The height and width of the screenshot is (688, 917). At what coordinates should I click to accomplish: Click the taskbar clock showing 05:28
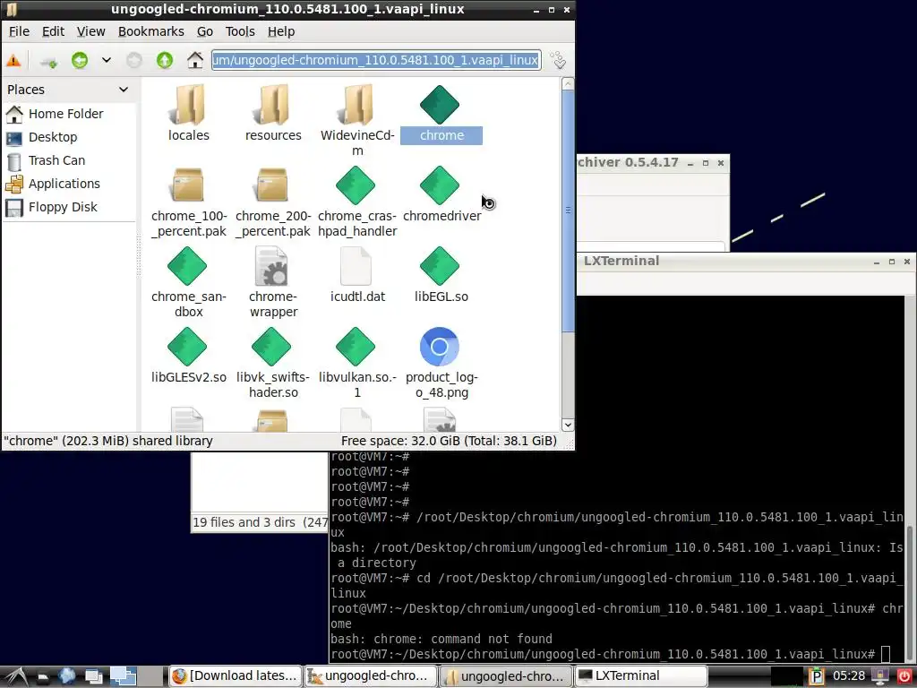click(x=849, y=676)
